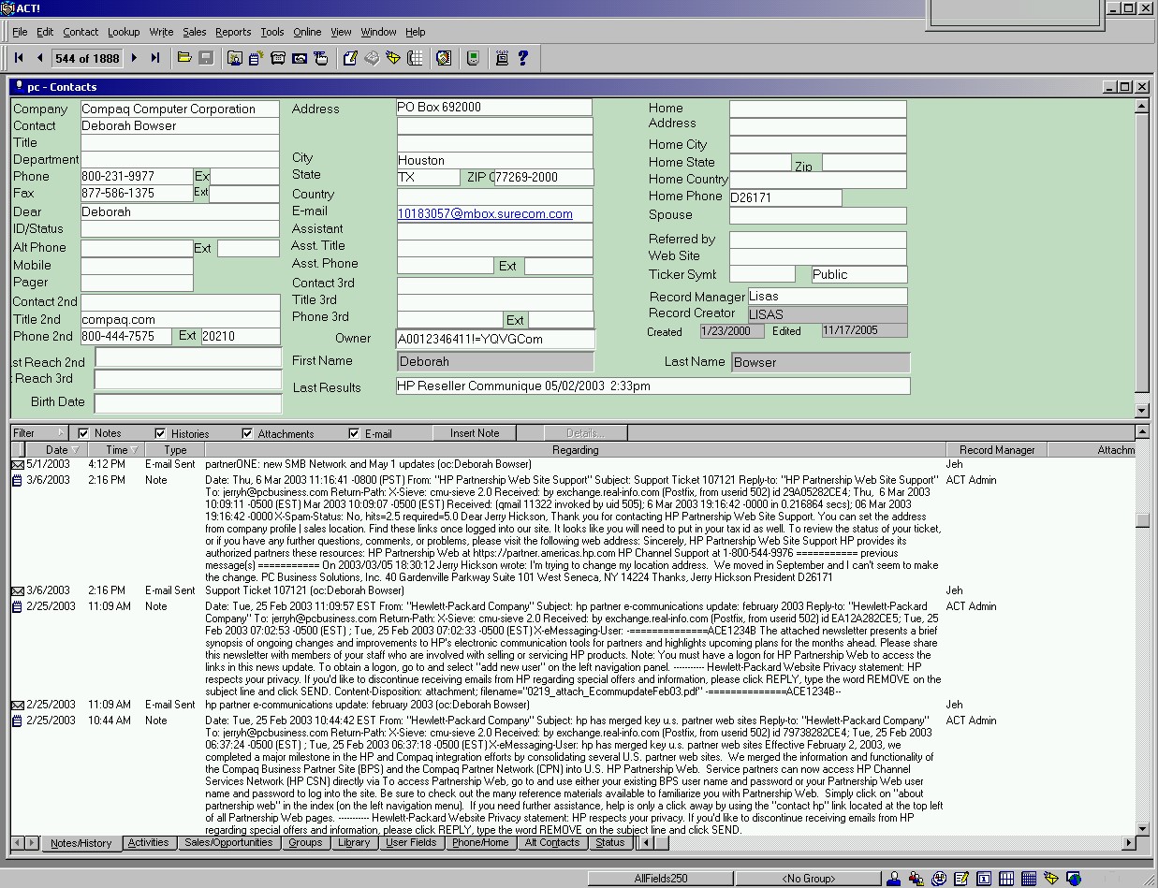Expand the Filter options button
1158x888 pixels.
(39, 433)
